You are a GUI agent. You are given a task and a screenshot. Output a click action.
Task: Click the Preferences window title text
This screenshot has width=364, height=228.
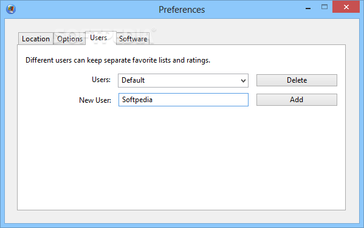pos(182,10)
